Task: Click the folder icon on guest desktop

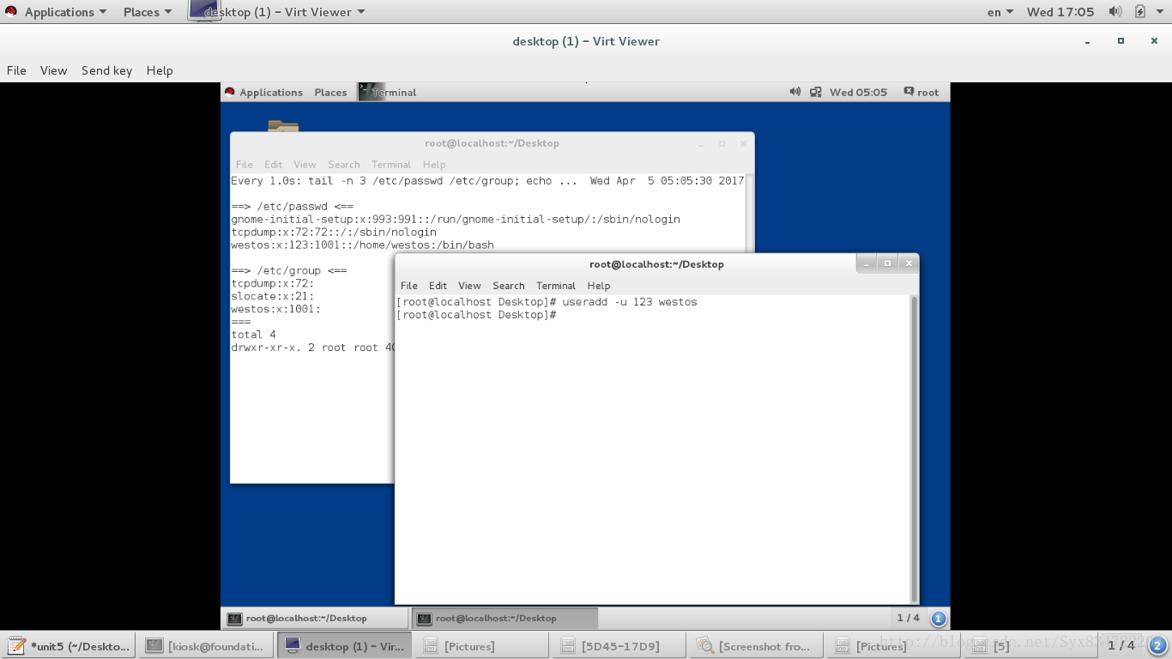Action: point(283,126)
